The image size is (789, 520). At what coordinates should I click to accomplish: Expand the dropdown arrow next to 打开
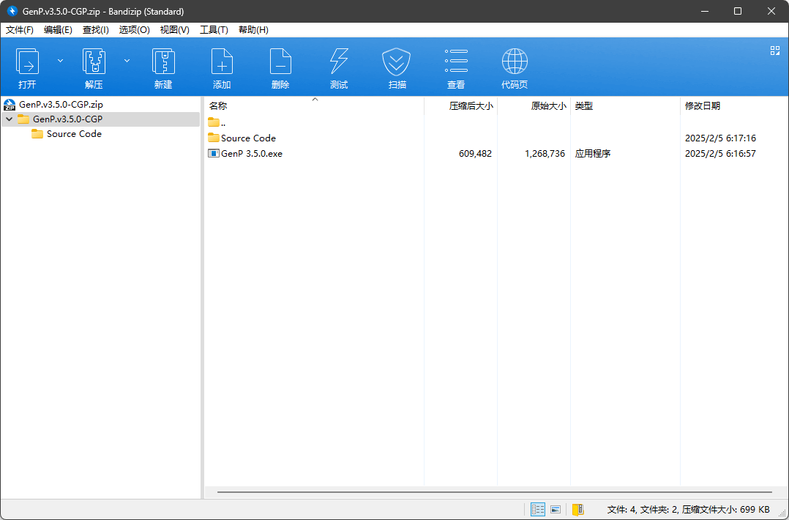[60, 61]
